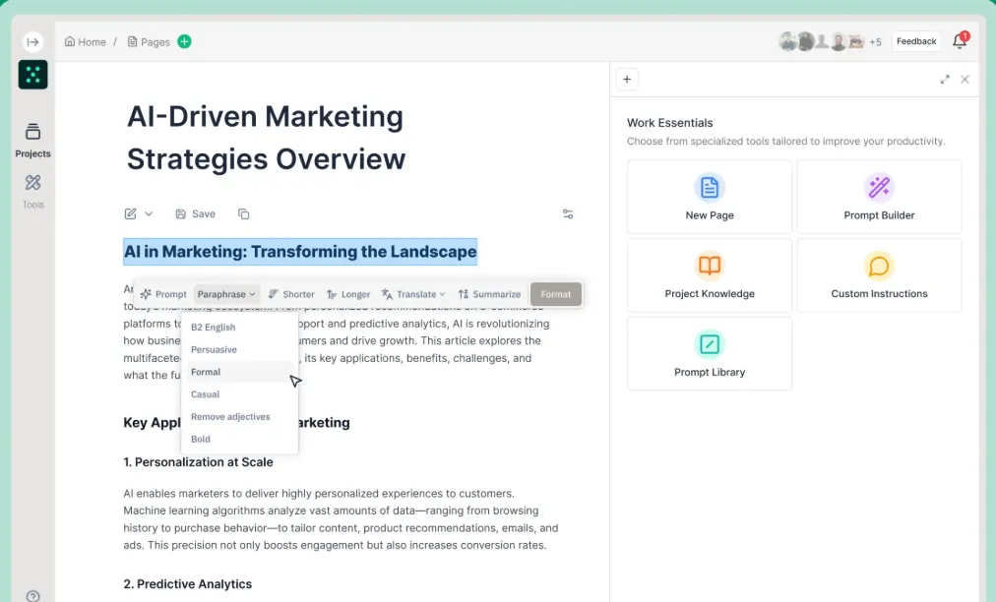Open the Prompt Library card

pos(710,354)
